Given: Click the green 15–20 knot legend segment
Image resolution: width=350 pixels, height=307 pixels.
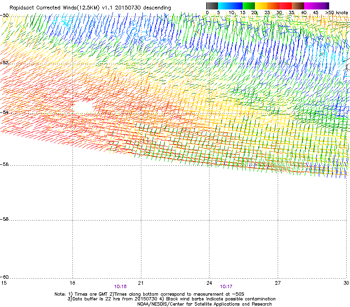Looking at the screenshot, I should tap(249, 6).
